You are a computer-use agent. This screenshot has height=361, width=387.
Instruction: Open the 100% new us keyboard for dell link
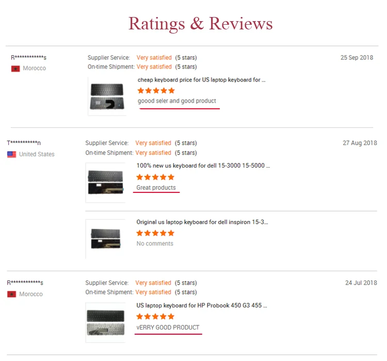[203, 166]
